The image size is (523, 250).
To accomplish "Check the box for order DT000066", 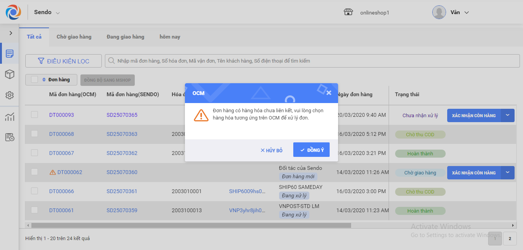I will (x=34, y=191).
